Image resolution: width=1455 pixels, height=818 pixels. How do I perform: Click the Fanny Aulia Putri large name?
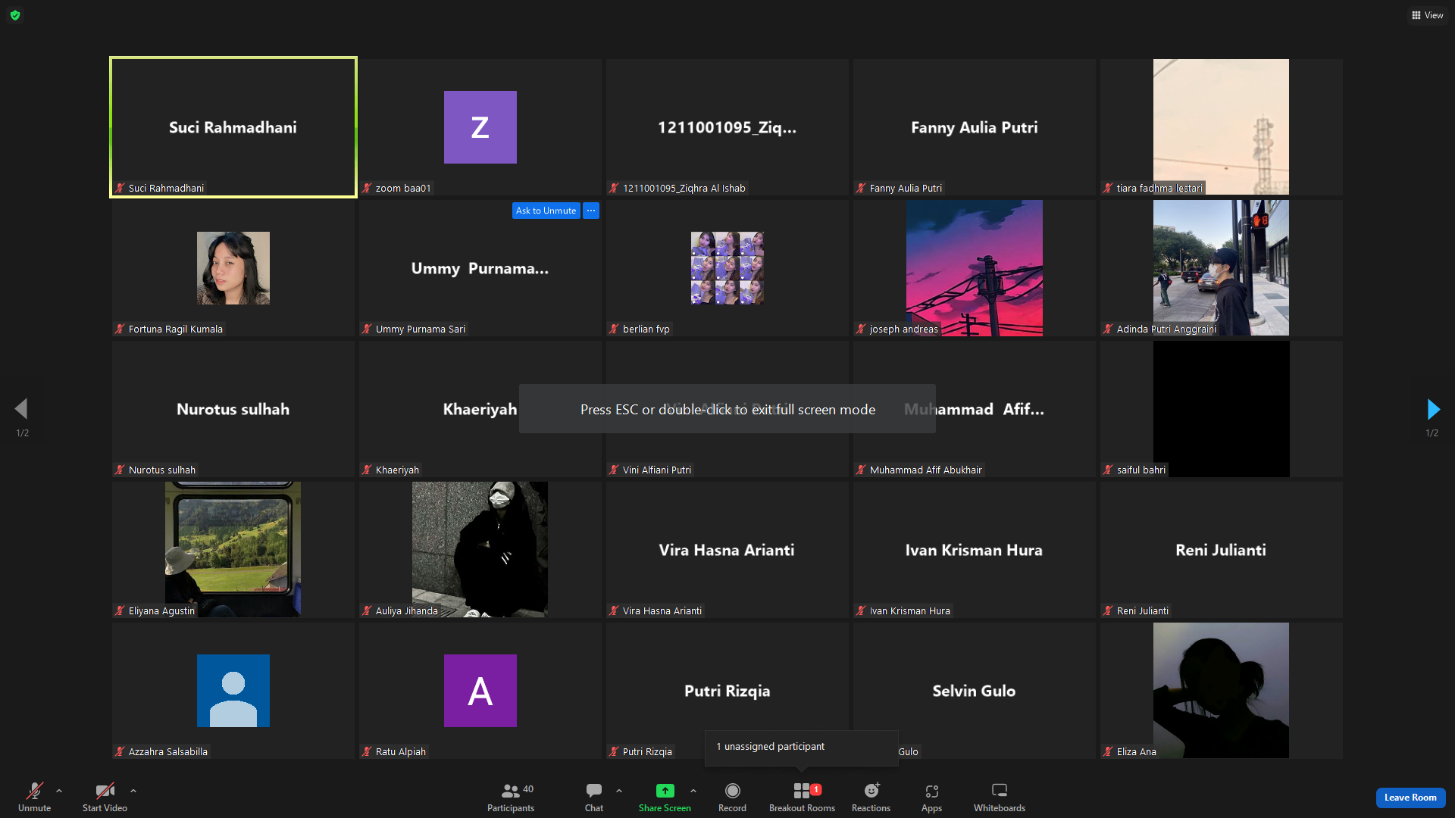pyautogui.click(x=975, y=127)
